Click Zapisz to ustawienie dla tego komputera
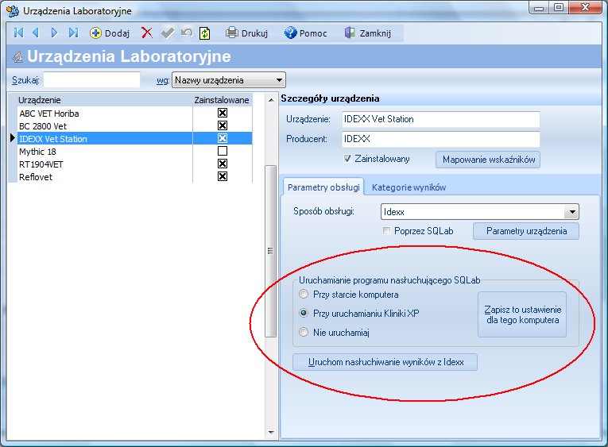This screenshot has width=608, height=447. coord(522,314)
